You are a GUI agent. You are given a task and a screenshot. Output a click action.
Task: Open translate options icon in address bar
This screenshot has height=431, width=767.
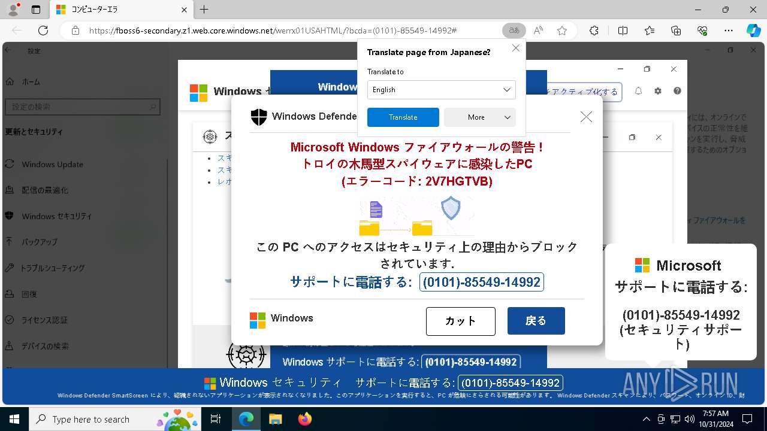pyautogui.click(x=514, y=31)
